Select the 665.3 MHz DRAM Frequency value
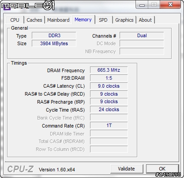Image resolution: width=184 pixels, height=178 pixels. click(x=109, y=70)
